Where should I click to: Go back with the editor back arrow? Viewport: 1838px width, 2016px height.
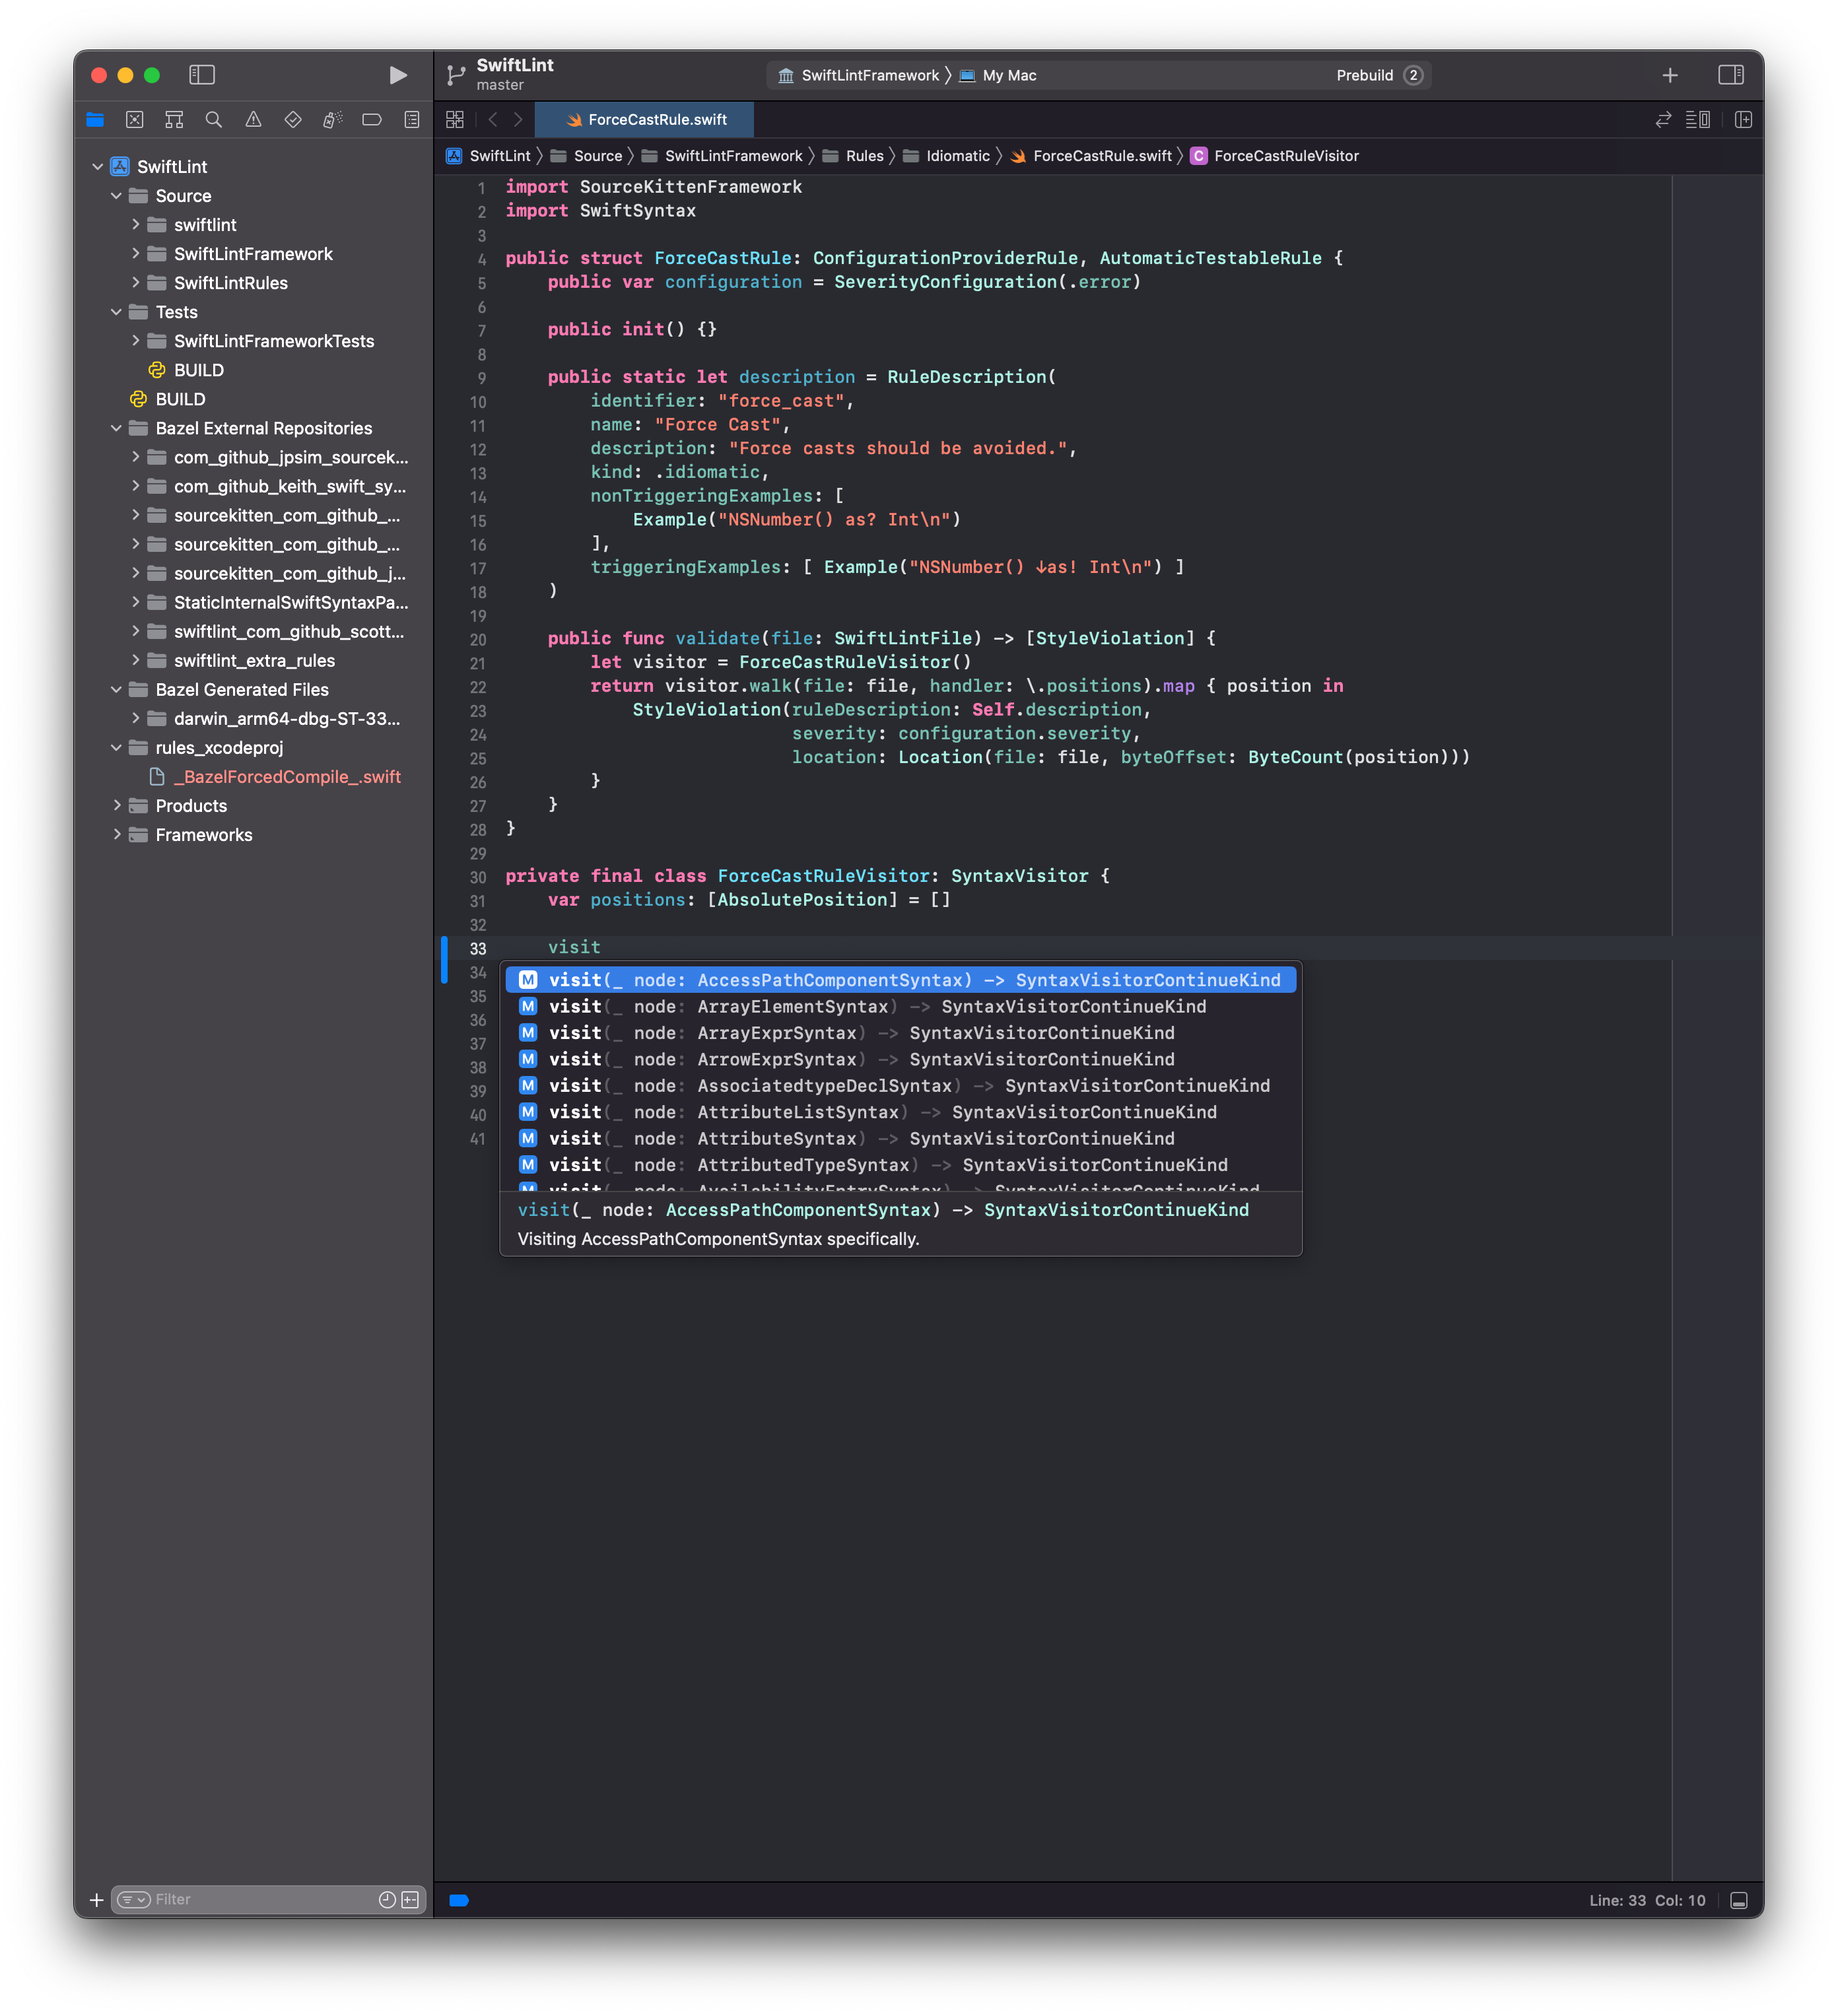(x=493, y=120)
